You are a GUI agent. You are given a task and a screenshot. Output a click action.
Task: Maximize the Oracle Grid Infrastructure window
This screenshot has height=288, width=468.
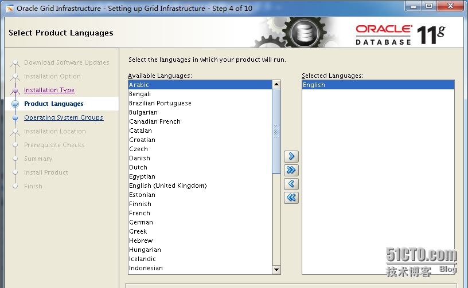pyautogui.click(x=429, y=6)
